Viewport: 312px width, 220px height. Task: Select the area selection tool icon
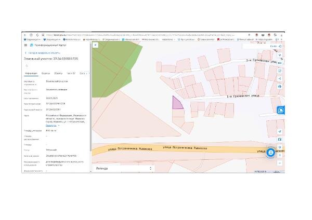[x=280, y=71]
